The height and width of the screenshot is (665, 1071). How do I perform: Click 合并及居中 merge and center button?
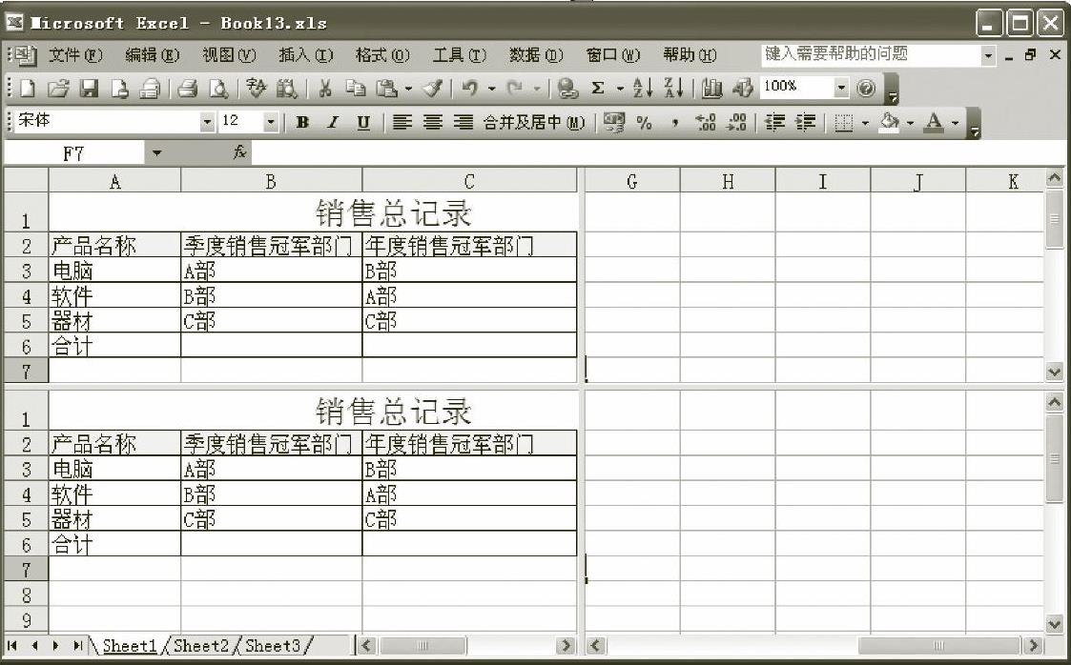(x=534, y=123)
